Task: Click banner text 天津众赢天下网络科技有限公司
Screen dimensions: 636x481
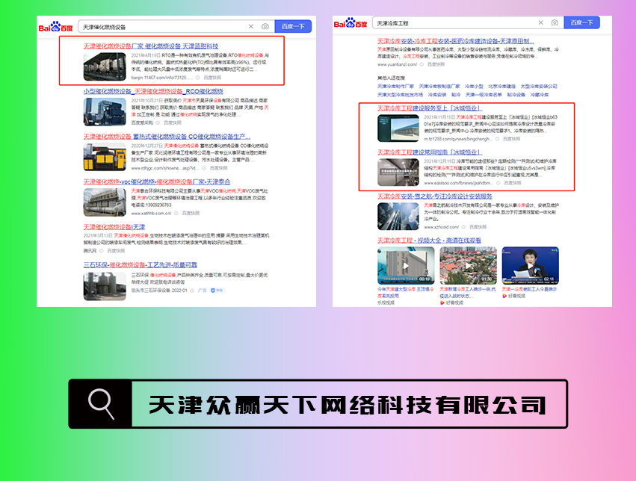Action: [x=348, y=405]
